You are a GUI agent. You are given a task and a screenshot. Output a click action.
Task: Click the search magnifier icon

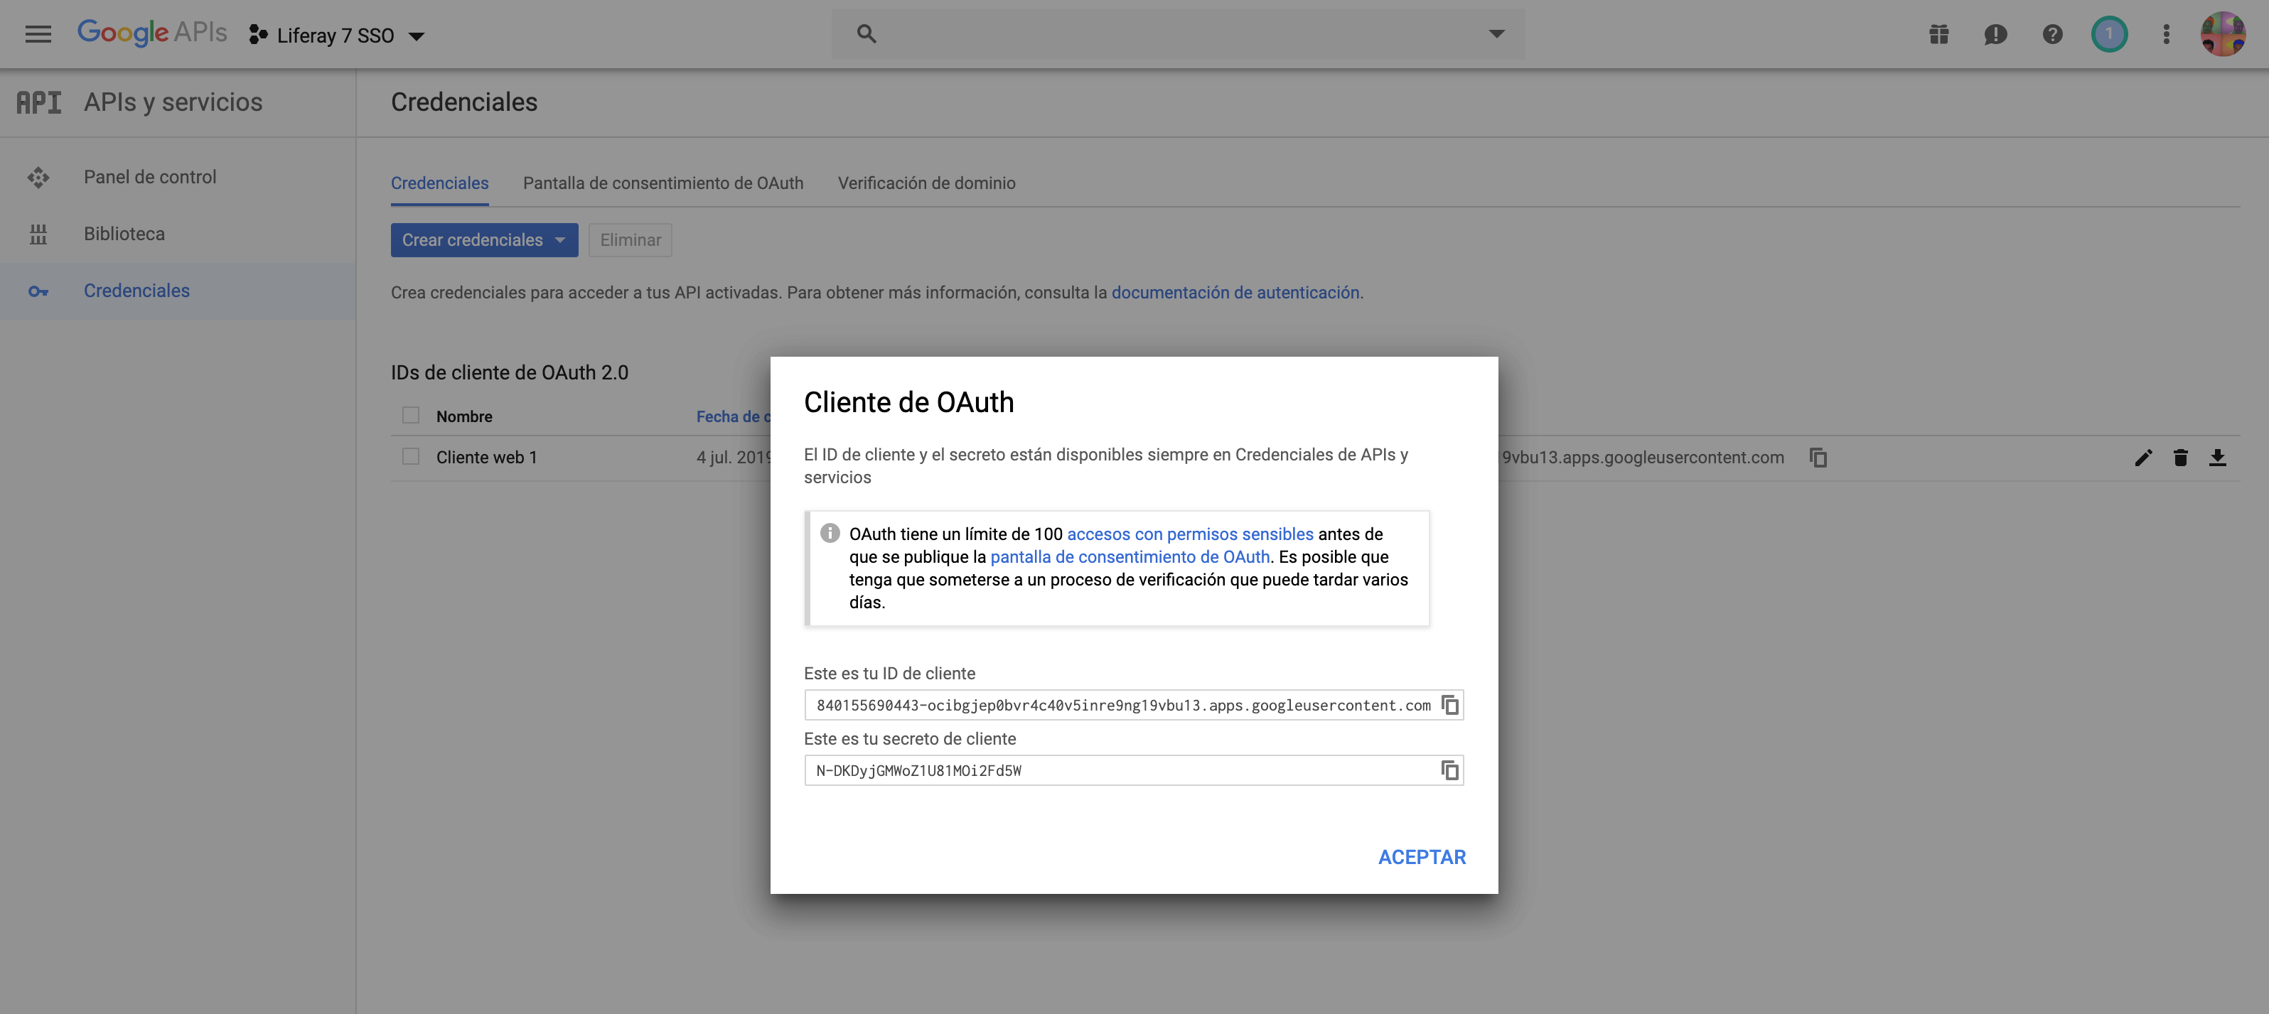(867, 33)
